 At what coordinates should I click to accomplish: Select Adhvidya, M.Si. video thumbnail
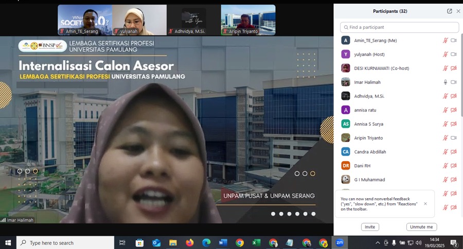coord(194,20)
